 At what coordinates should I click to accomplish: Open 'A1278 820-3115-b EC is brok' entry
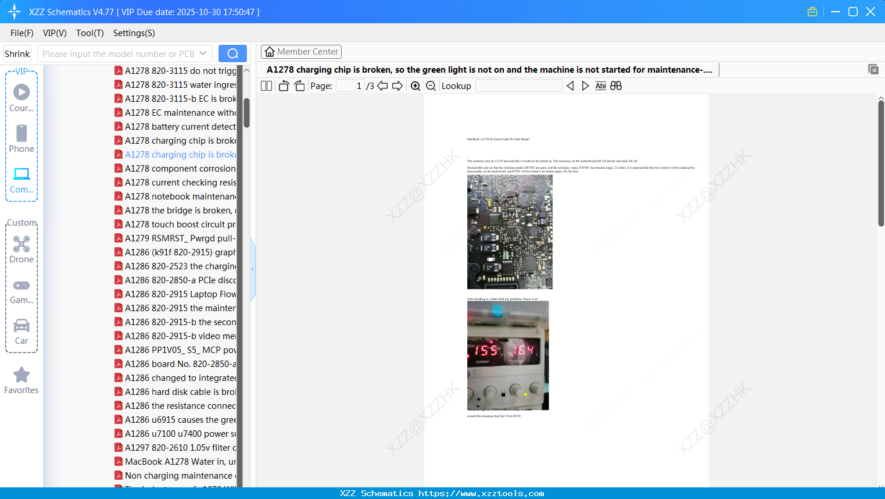click(x=175, y=98)
